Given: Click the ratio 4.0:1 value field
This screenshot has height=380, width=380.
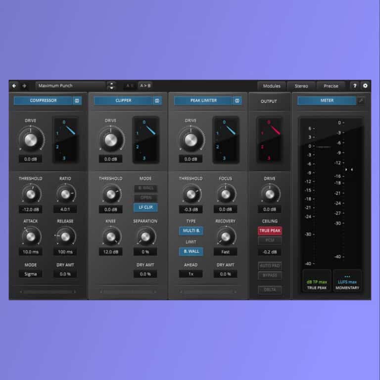Looking at the screenshot, I should coord(65,209).
